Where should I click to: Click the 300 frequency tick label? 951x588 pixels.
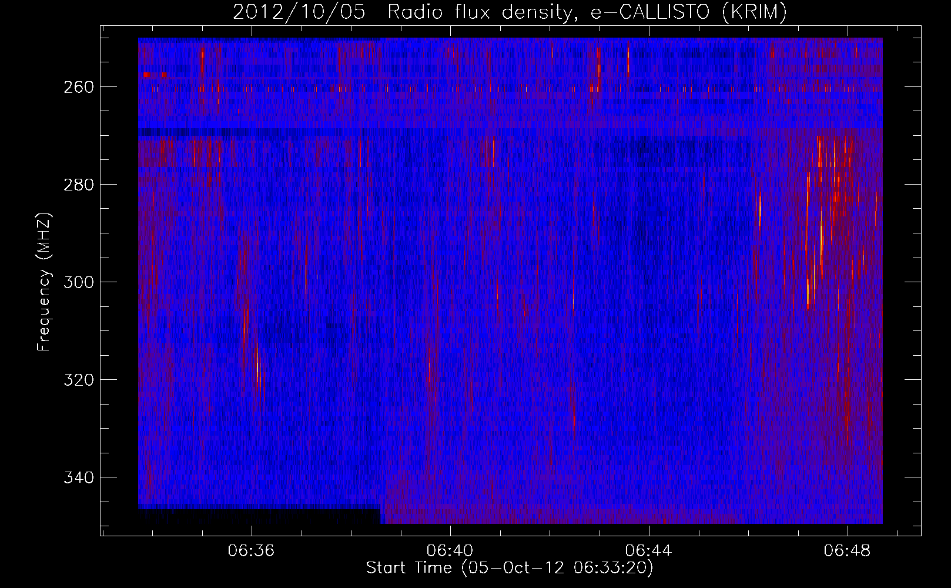pos(78,282)
